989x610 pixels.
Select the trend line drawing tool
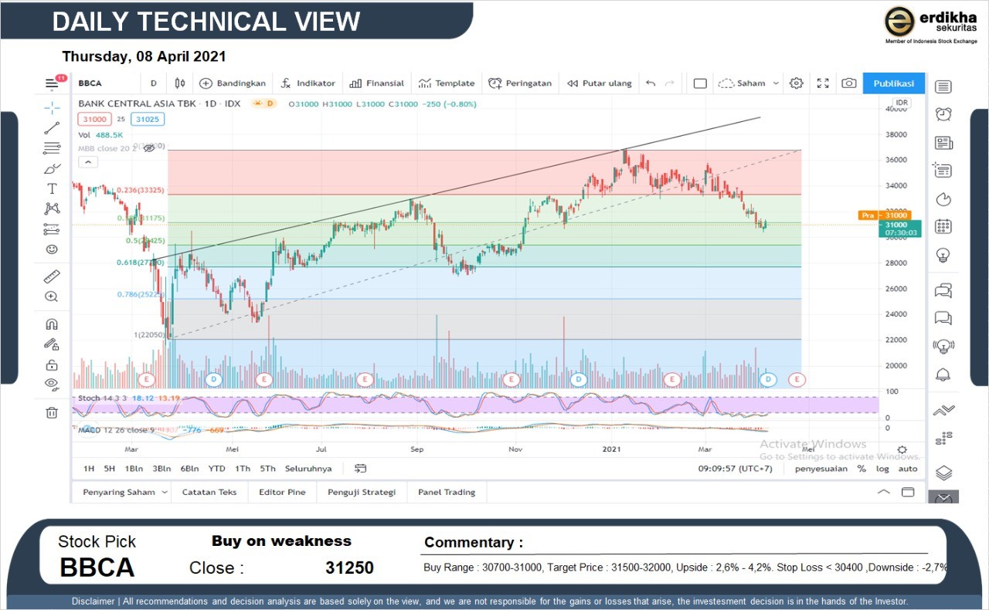(52, 128)
